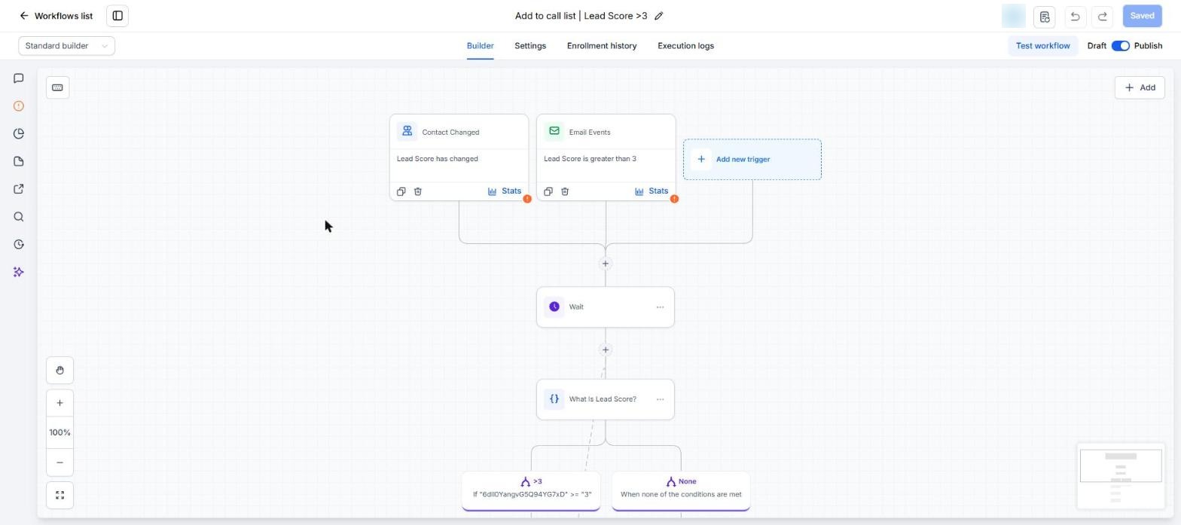
Task: Open the version history clock sidebar icon
Action: 19,244
